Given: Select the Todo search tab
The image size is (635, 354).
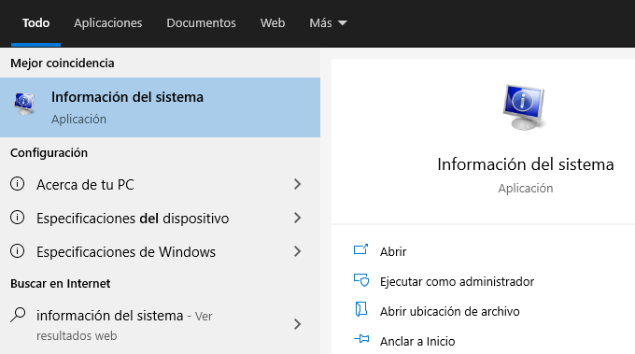Looking at the screenshot, I should [36, 23].
